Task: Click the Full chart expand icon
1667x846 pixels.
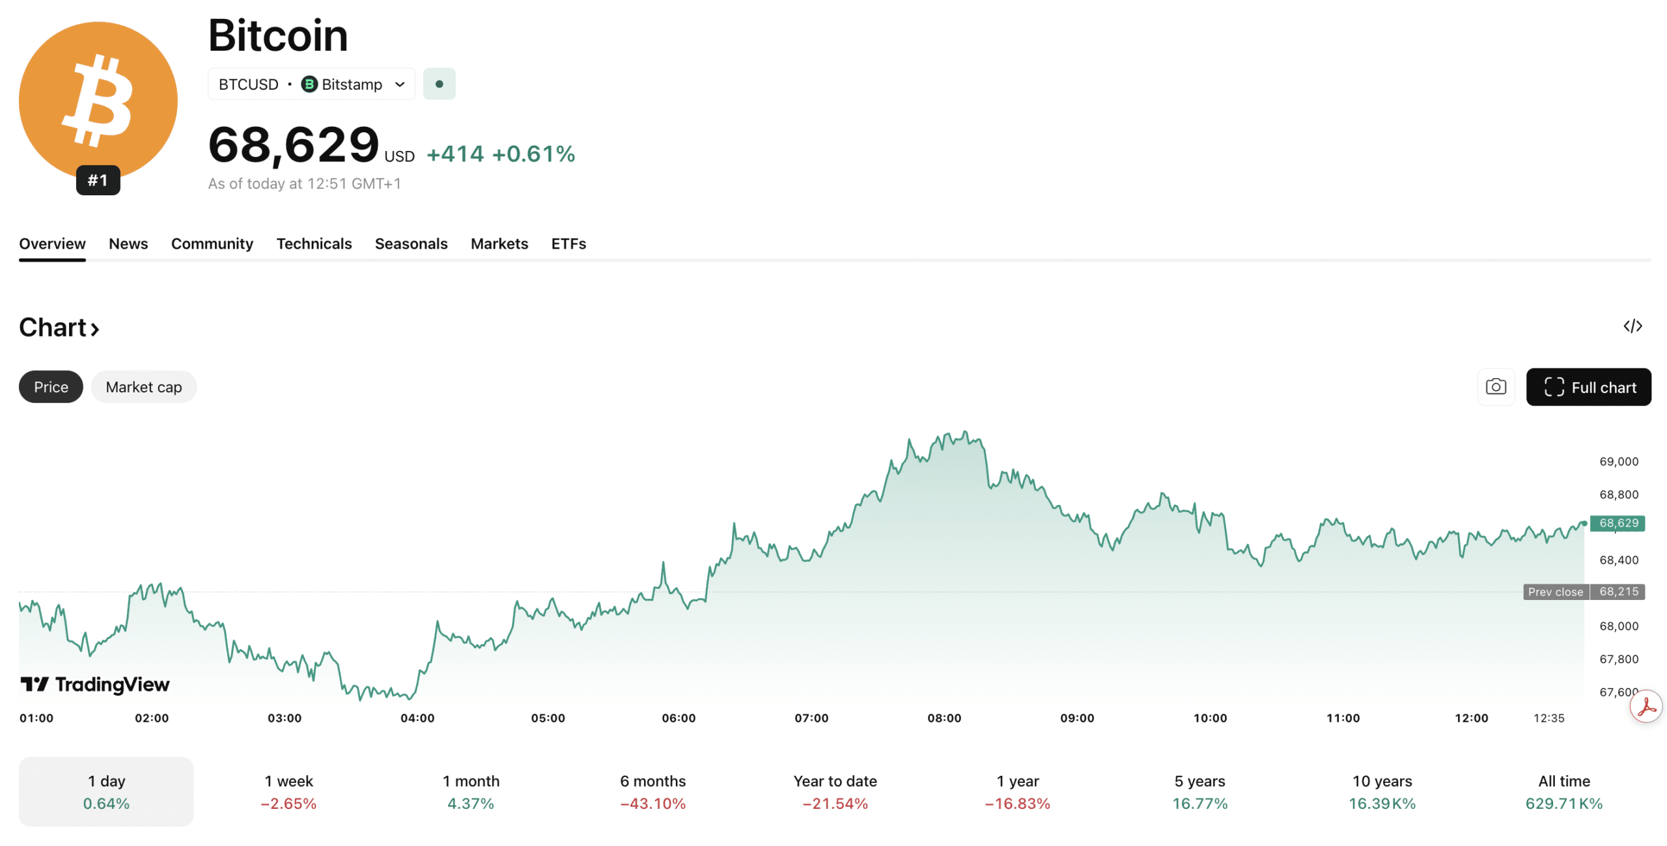Action: (x=1556, y=387)
